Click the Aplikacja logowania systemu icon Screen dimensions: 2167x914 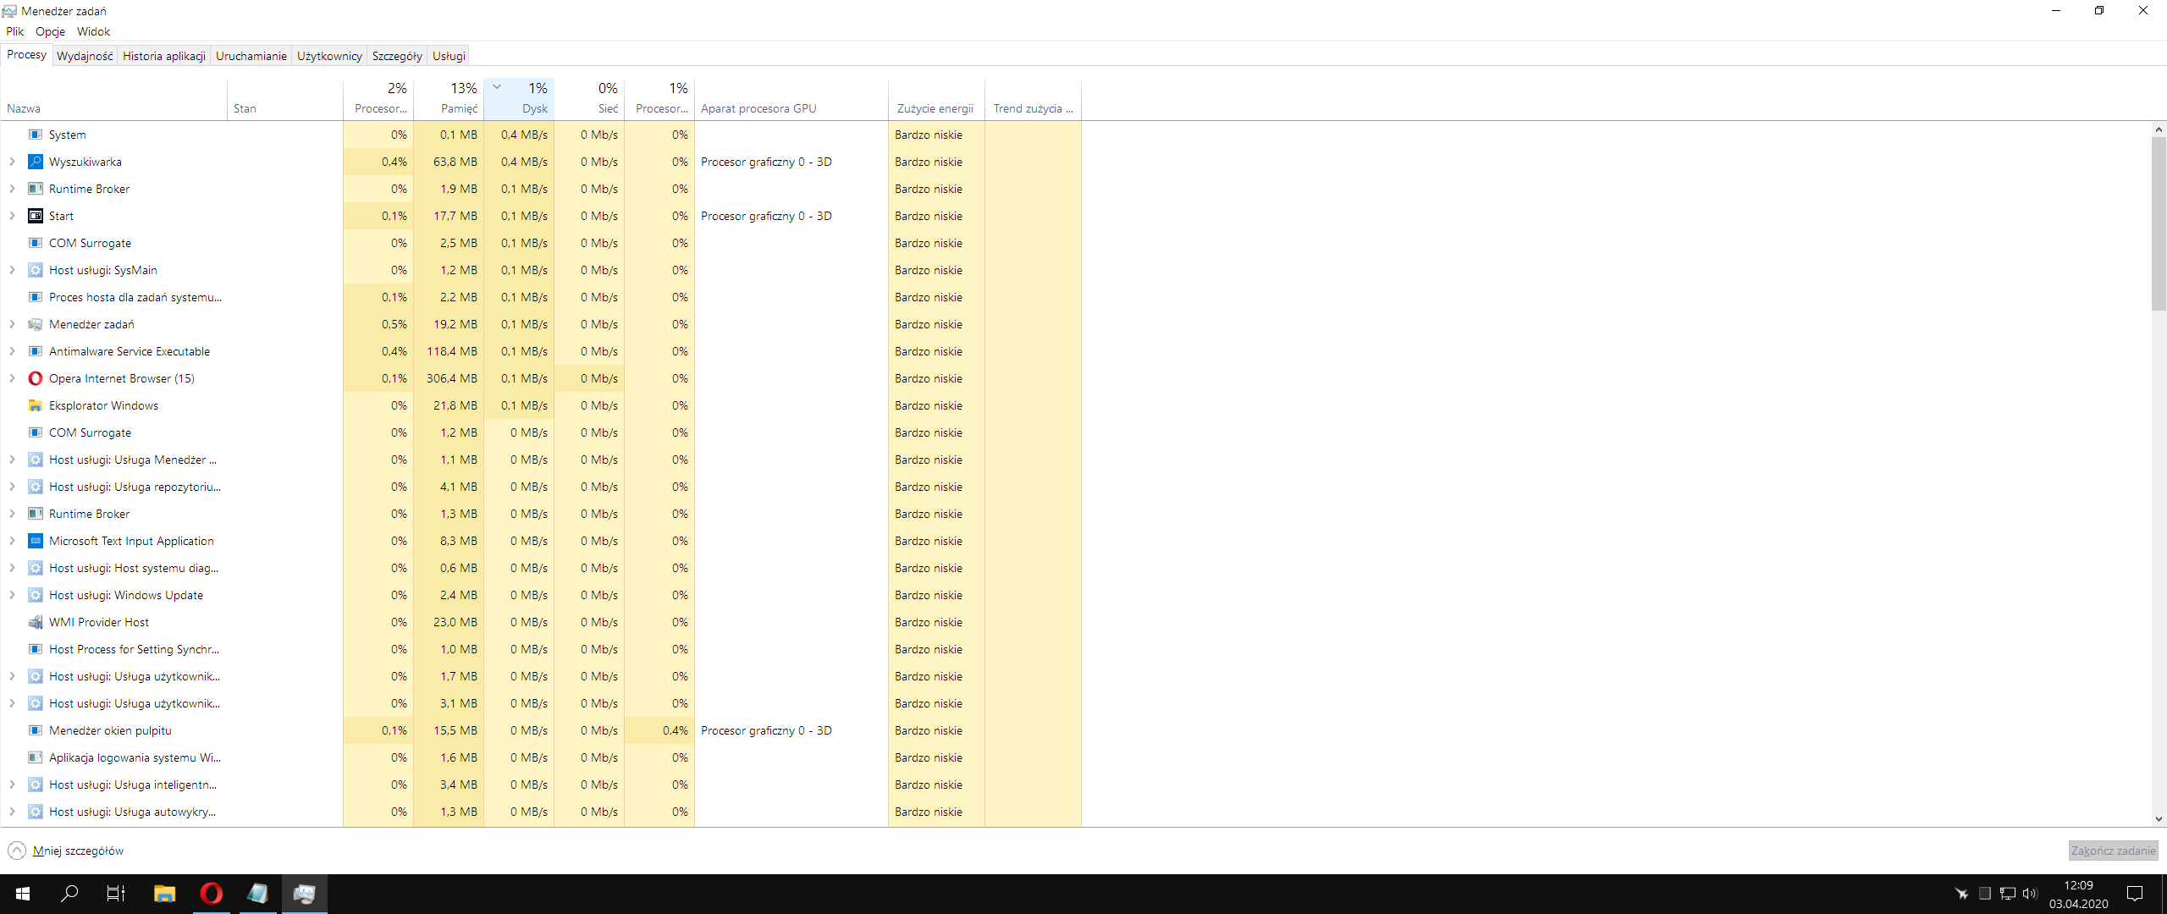(36, 757)
